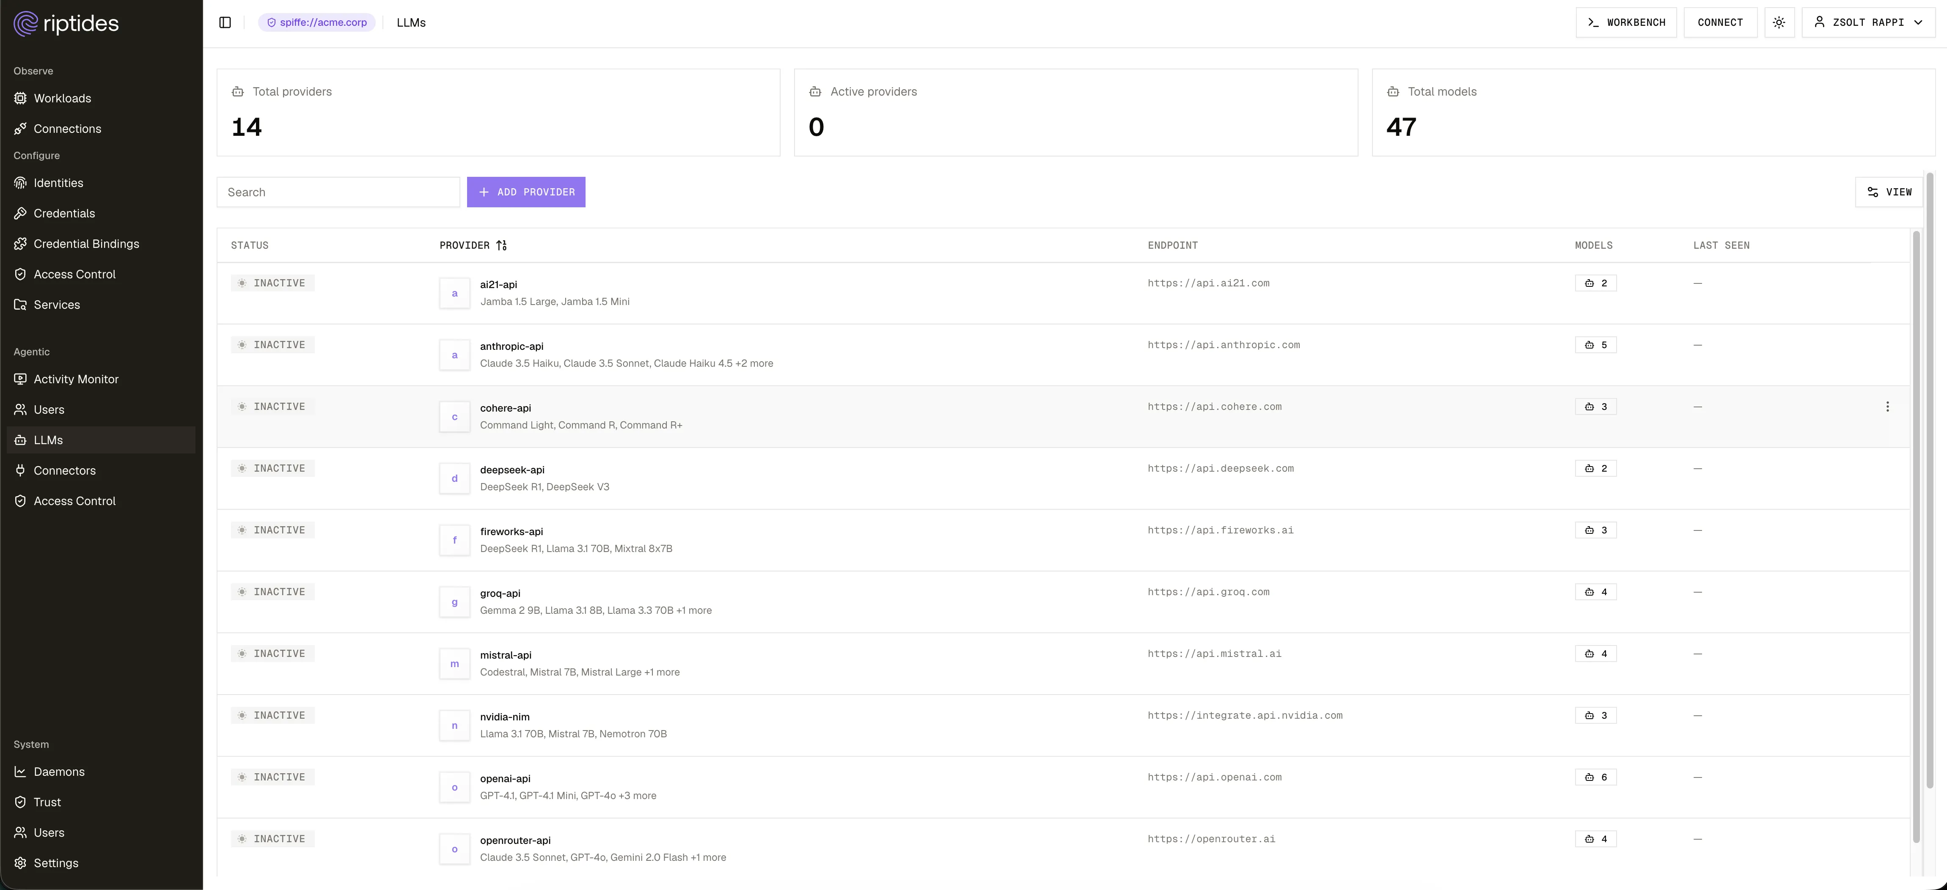Screen dimensions: 1947x890
Task: Go to Connections page
Action: point(101,129)
